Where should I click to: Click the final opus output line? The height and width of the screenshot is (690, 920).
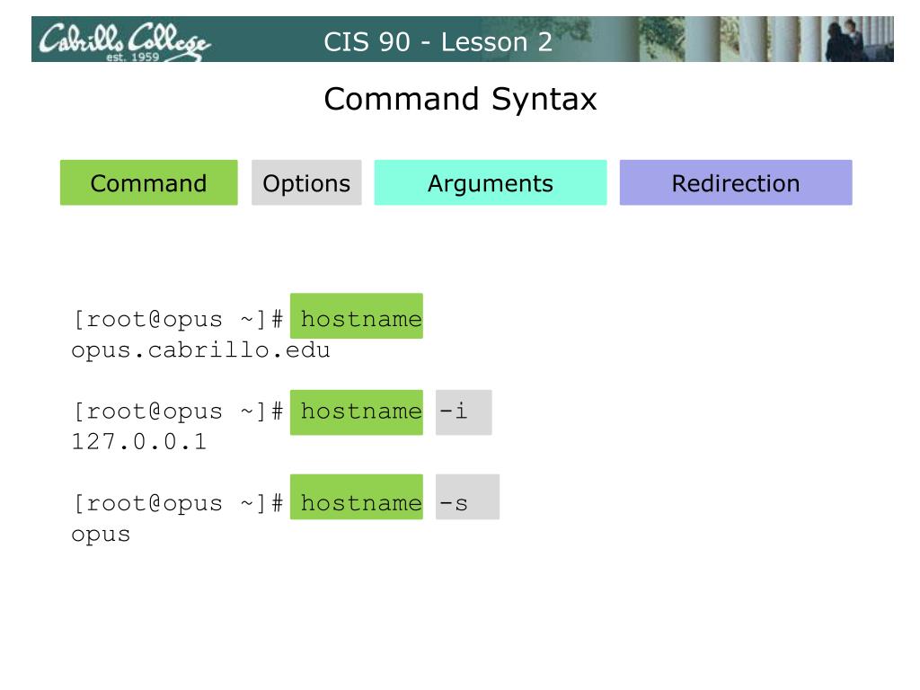click(x=101, y=535)
